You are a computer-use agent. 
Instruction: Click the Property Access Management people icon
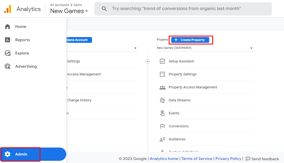pos(162,87)
